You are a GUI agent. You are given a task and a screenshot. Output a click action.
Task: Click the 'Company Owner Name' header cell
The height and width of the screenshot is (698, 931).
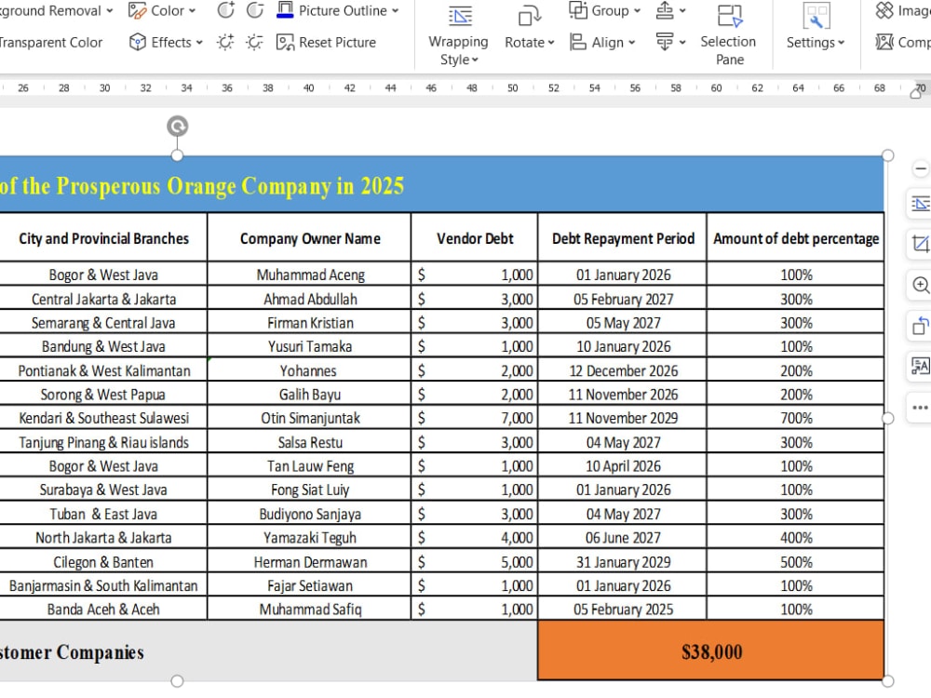(310, 238)
